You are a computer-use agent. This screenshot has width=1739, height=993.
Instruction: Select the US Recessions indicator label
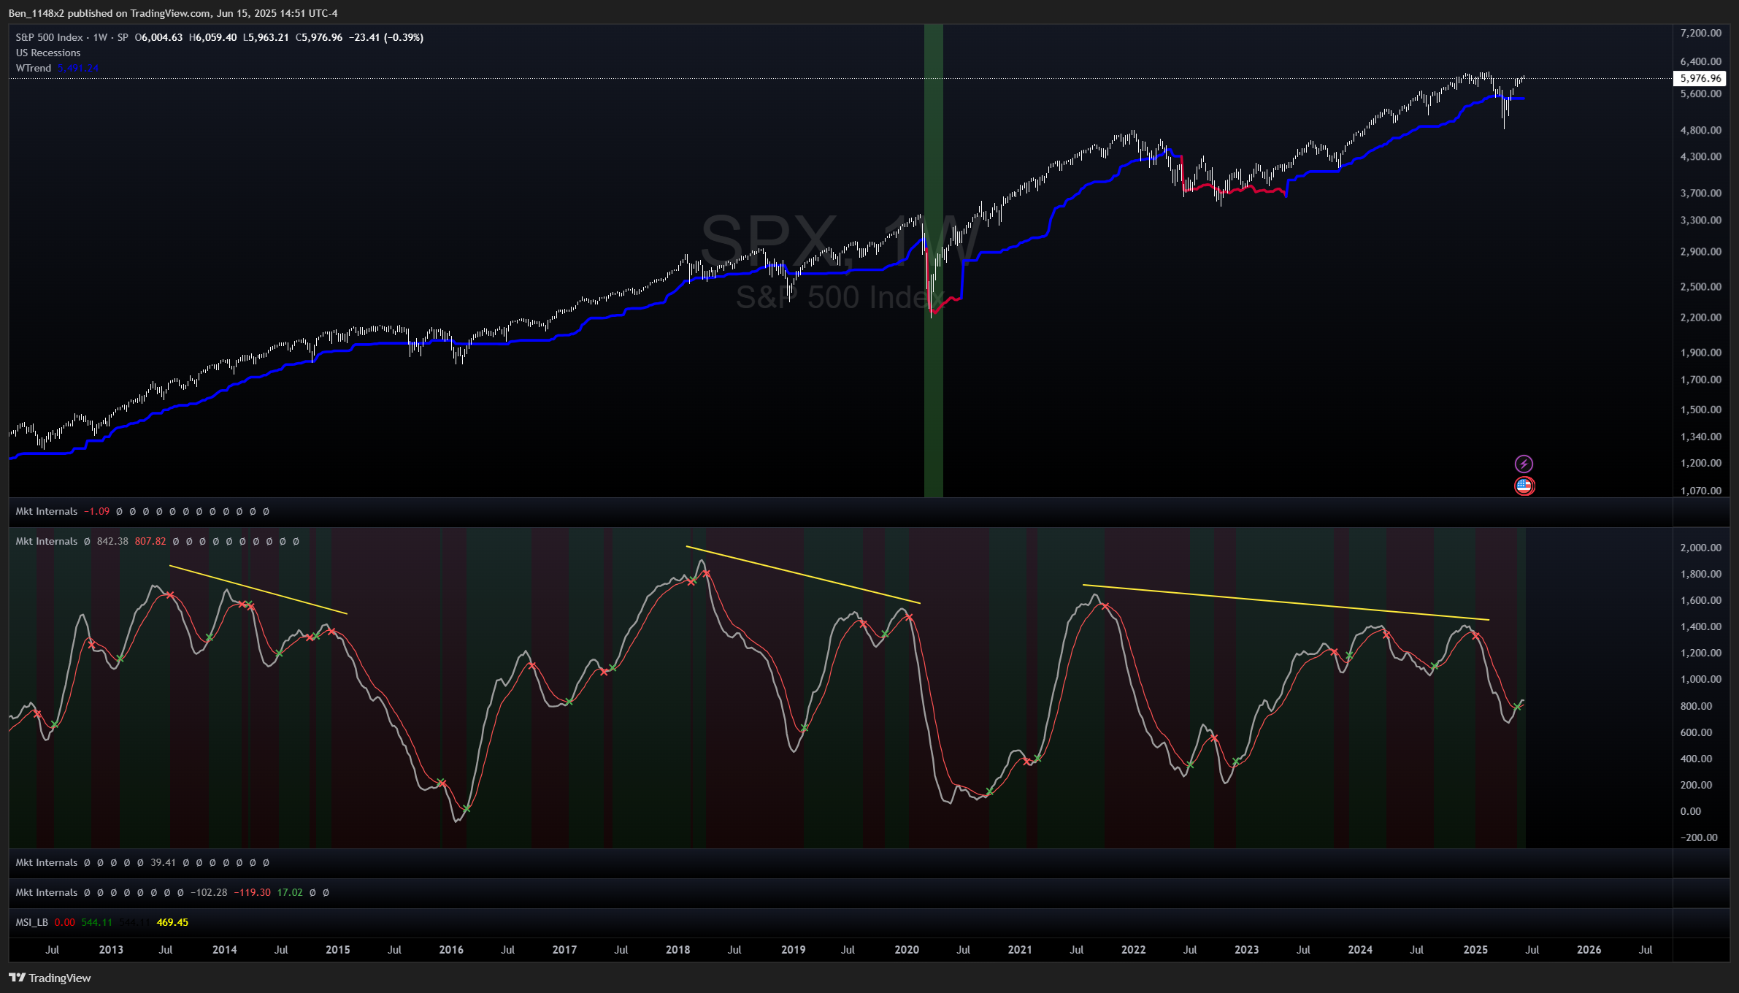[48, 53]
